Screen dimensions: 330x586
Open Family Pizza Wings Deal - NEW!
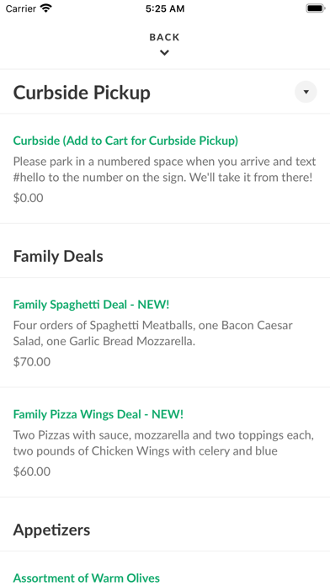[x=98, y=414]
